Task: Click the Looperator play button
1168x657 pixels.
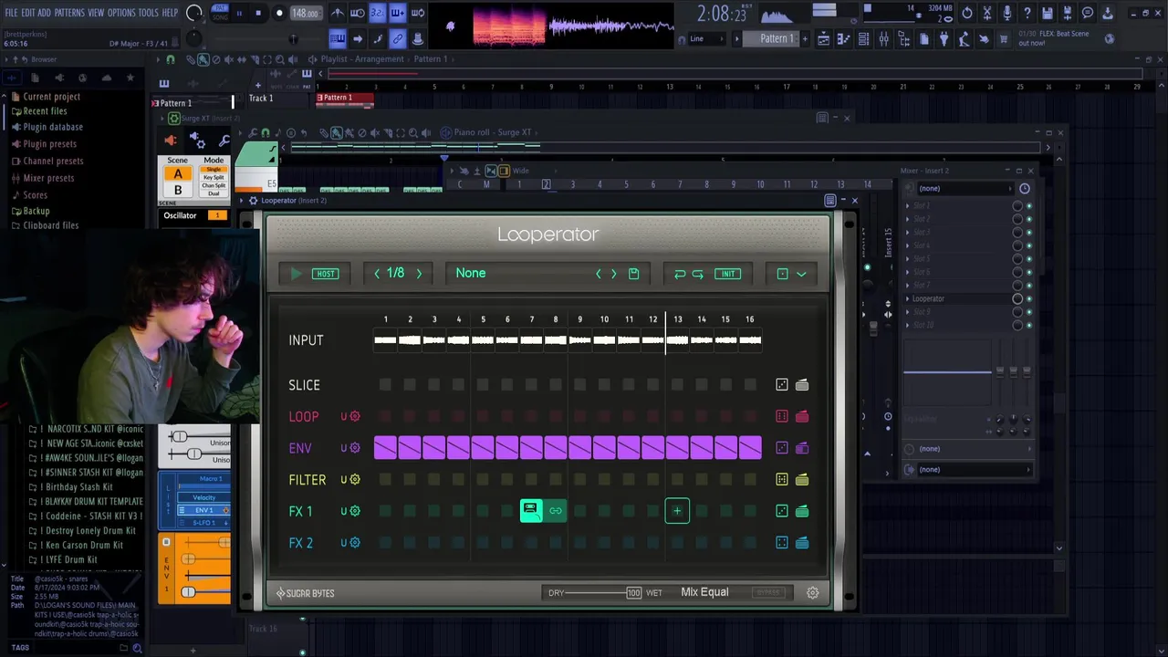Action: tap(296, 274)
